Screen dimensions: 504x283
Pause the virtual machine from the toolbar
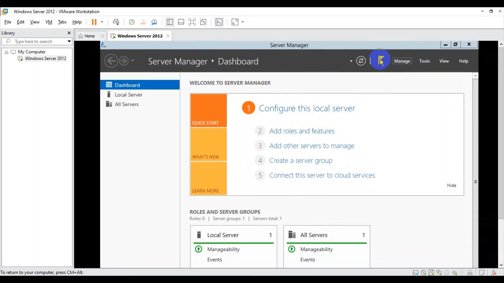pos(94,22)
